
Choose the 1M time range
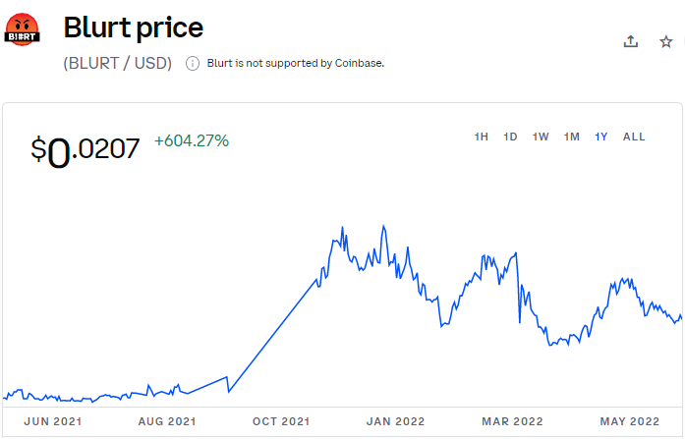click(x=571, y=137)
